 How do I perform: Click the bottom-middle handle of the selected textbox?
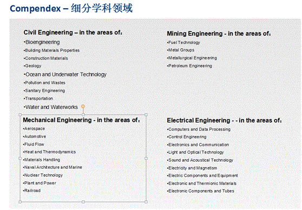coord(83,202)
